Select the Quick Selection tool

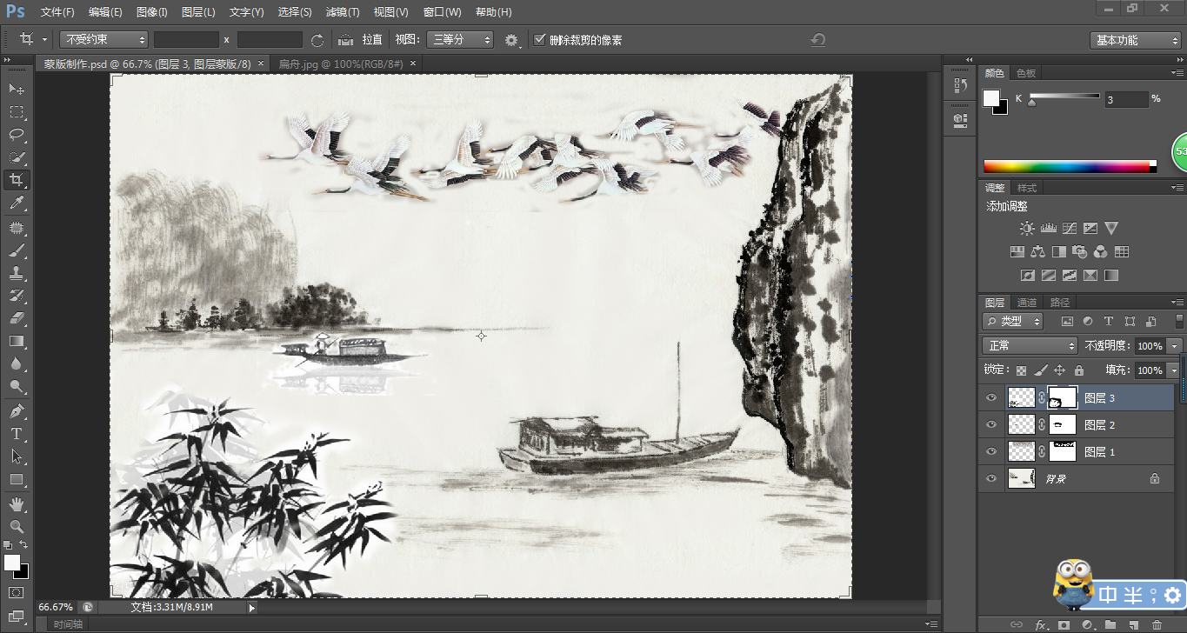click(x=17, y=157)
